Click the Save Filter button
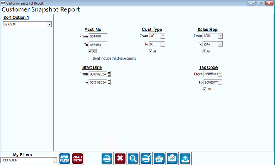Viewport: 275px width, 165px height. tap(64, 158)
